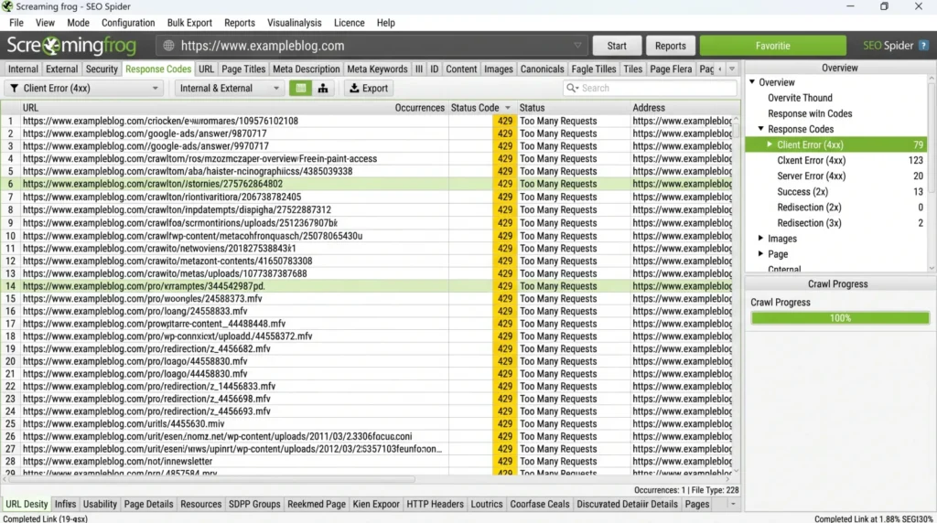Click the table horizontal scrollbar

211,479
